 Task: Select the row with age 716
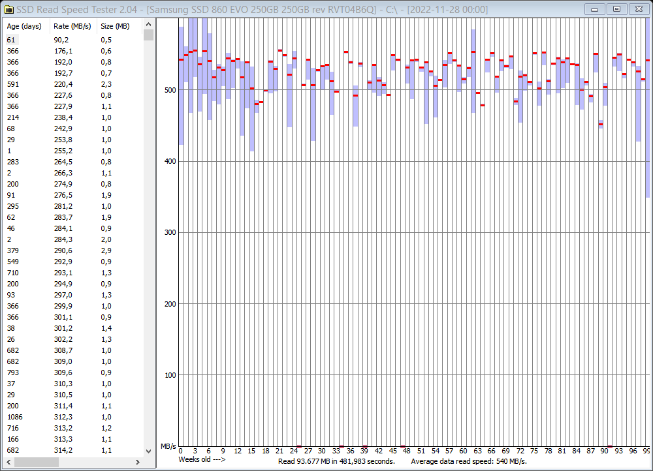coord(73,428)
